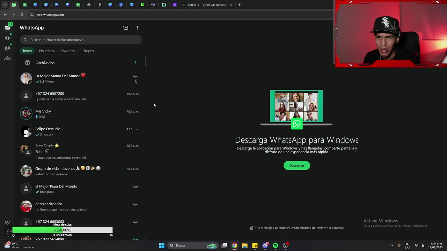This screenshot has width=447, height=251.
Task: Open WhatsApp settings gear icon
Action: click(7, 222)
